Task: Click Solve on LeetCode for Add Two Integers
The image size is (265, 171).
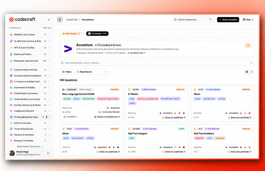Action: pyautogui.click(x=174, y=152)
